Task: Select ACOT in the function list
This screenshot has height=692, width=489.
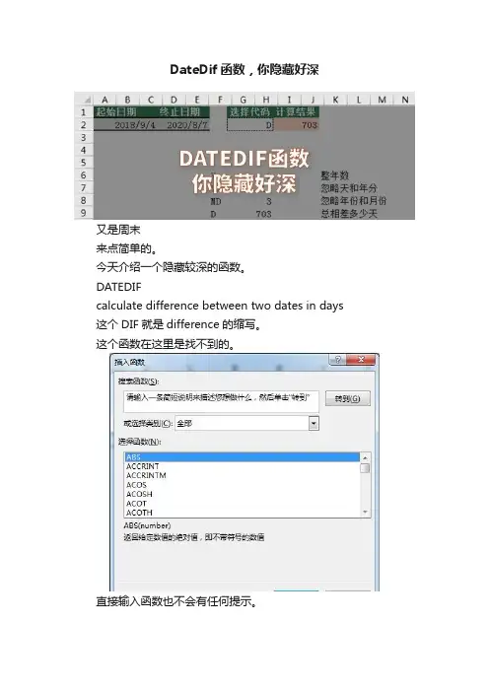Action: [x=242, y=504]
